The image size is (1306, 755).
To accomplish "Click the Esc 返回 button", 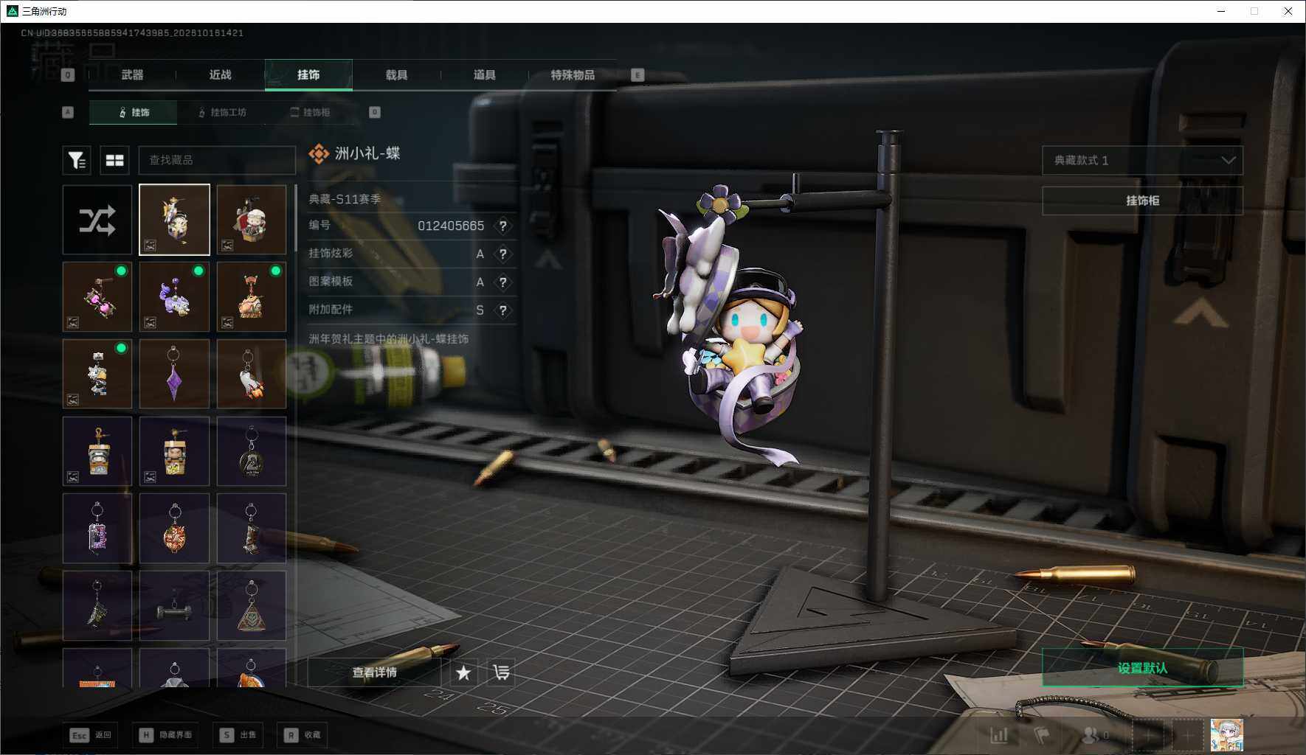I will pos(91,735).
